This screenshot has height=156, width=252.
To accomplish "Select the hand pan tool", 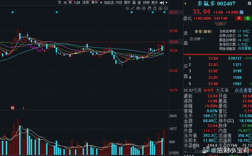I will pyautogui.click(x=149, y=8).
